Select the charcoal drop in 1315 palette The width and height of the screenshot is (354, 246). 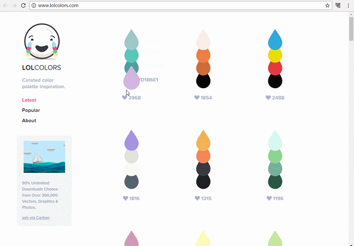coord(203,169)
